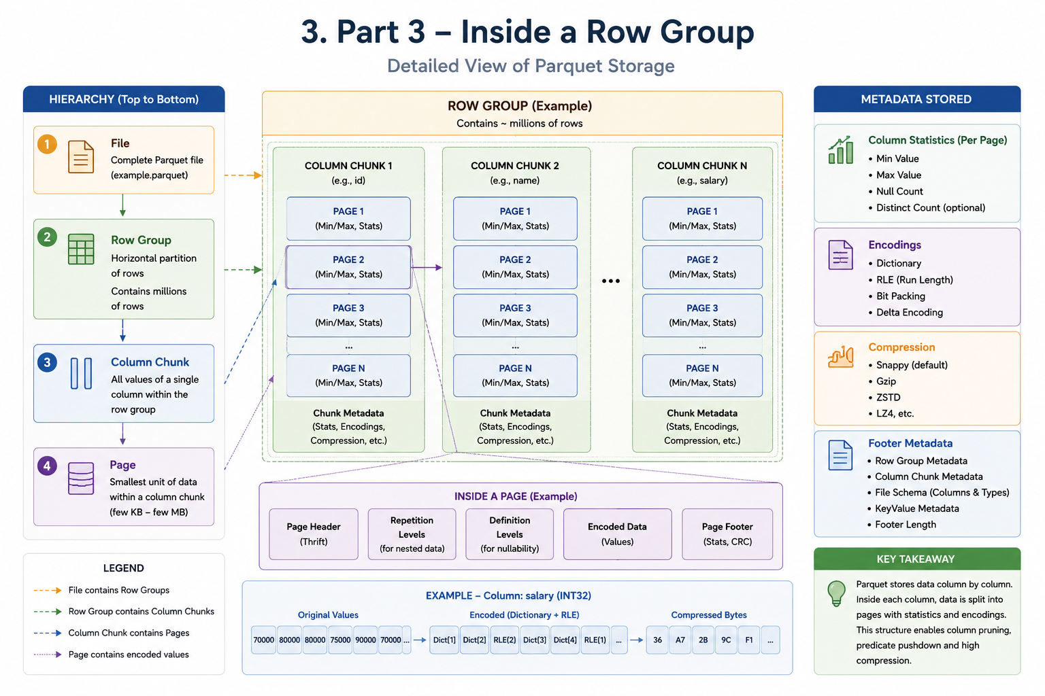Screen dimensions: 1045x696
Task: Select PAGE 1 in Column Chunk 1
Action: click(348, 219)
